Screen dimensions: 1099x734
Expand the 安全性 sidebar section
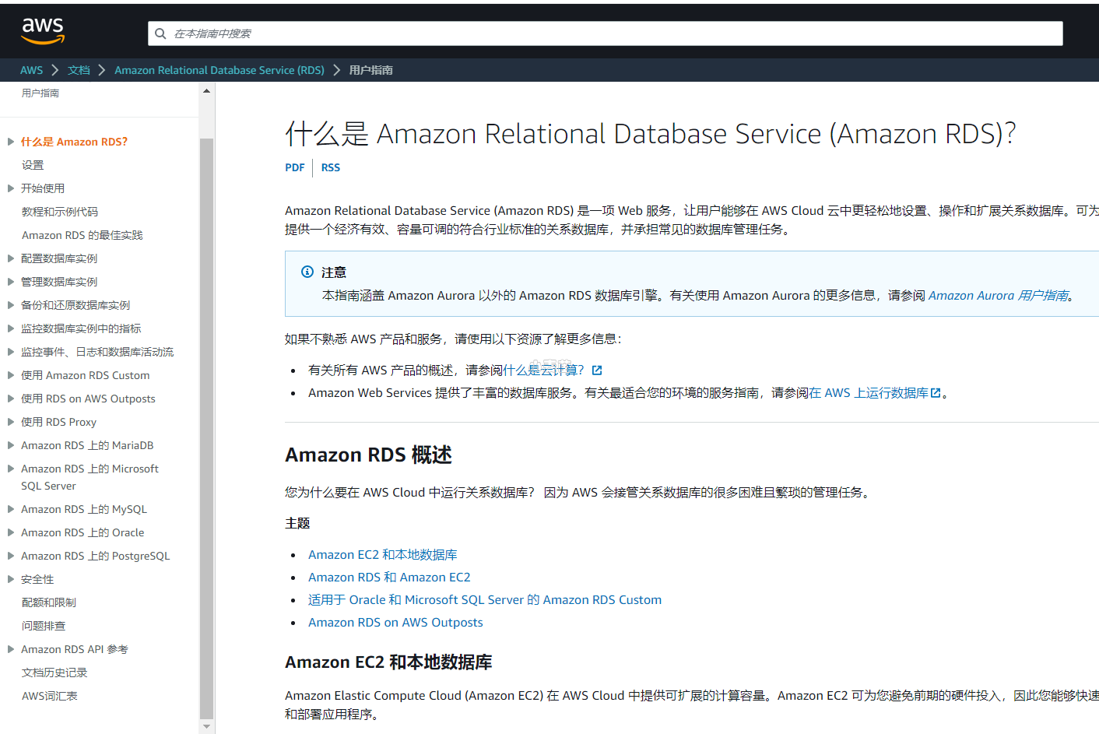11,579
